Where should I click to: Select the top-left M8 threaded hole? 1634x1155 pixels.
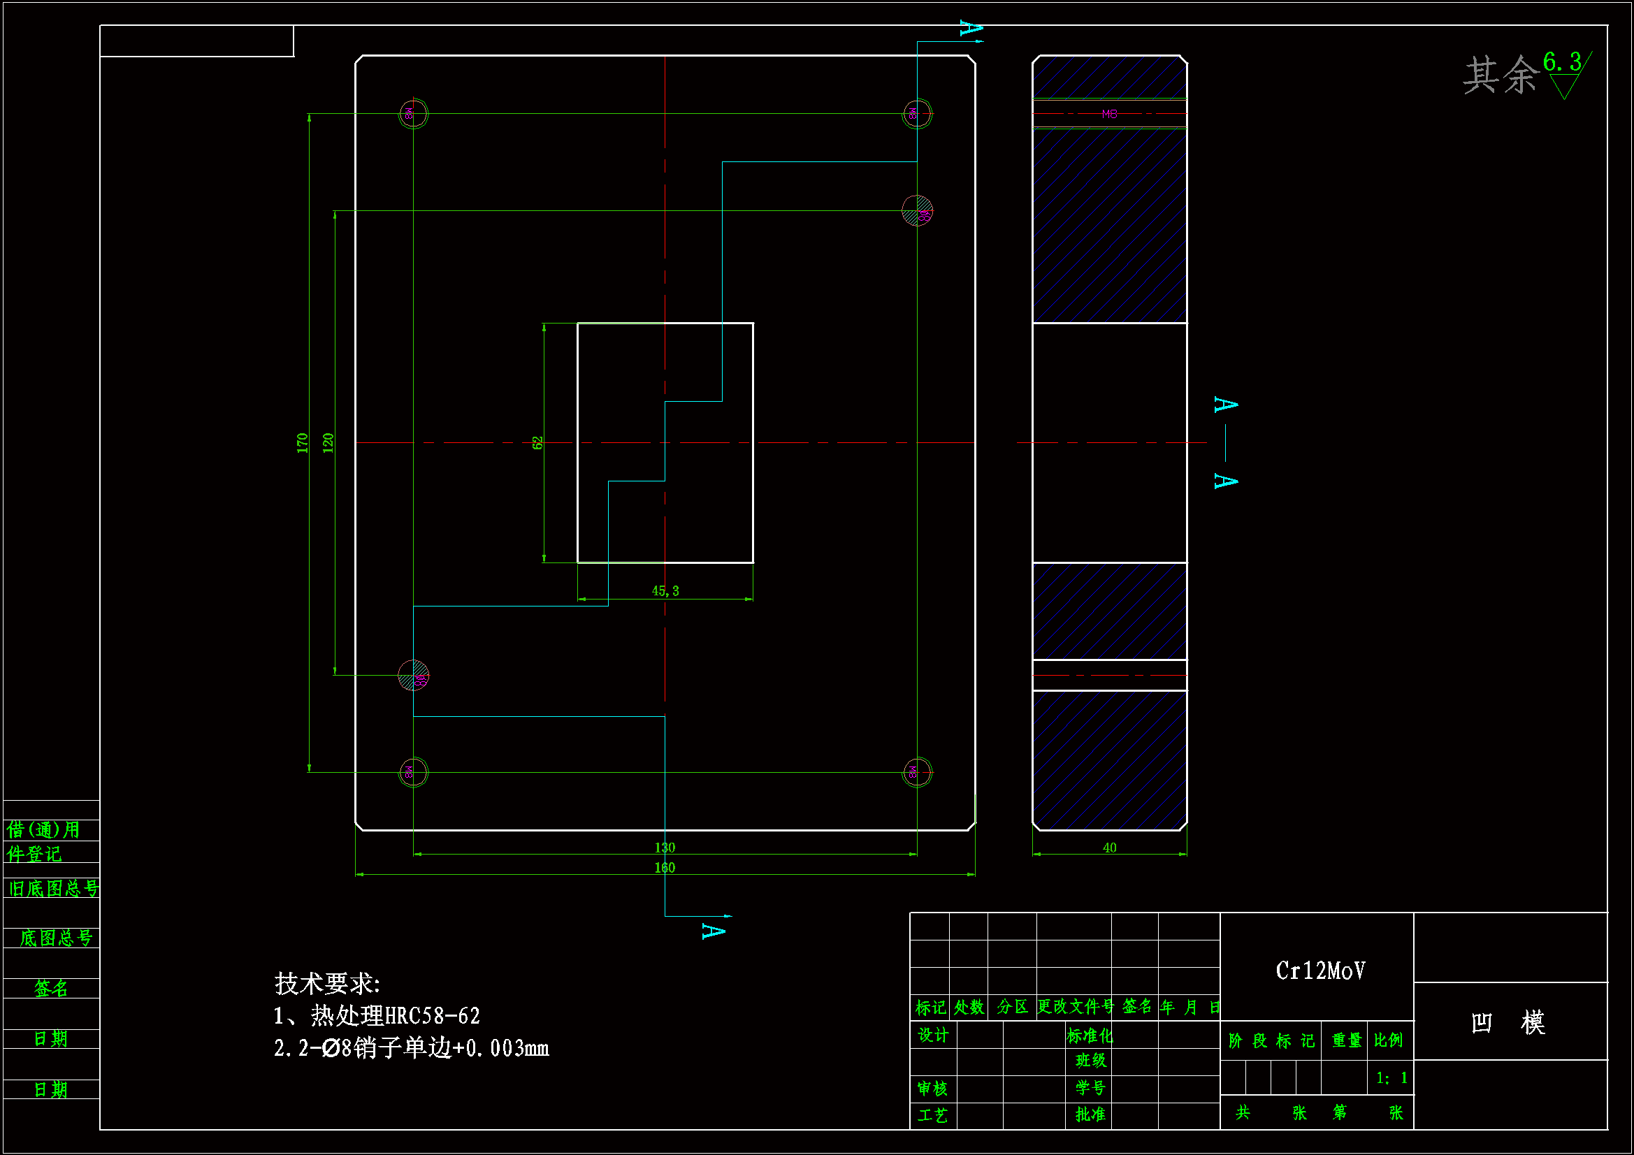413,113
